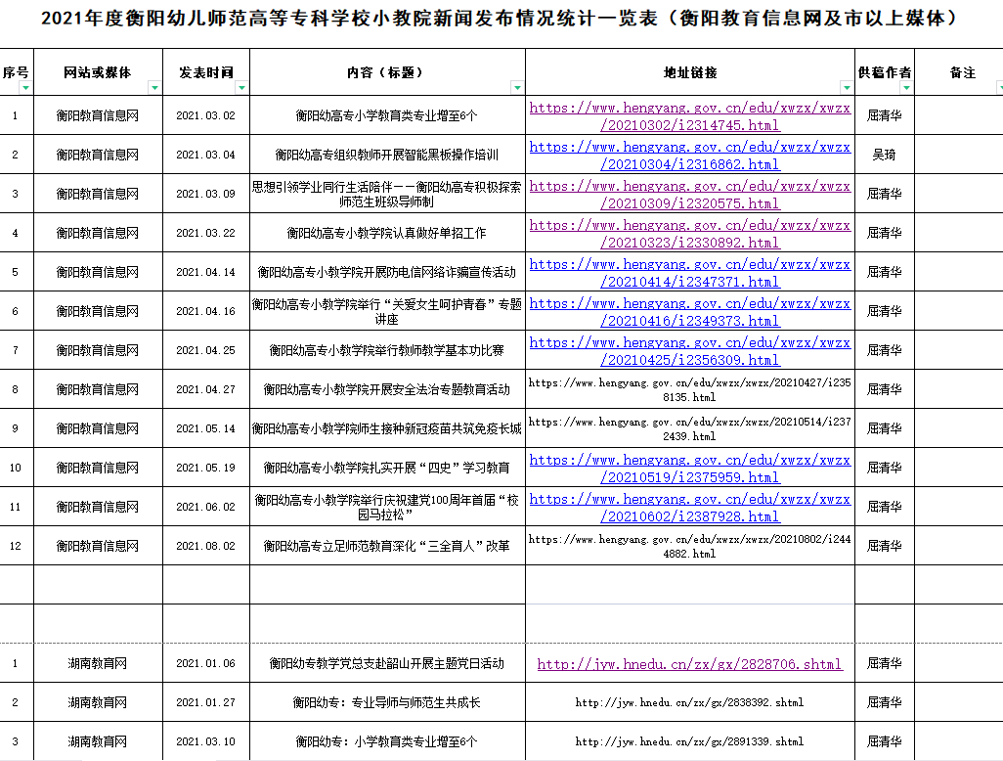Open the 内容（标题） column filter dropdown

tap(516, 88)
